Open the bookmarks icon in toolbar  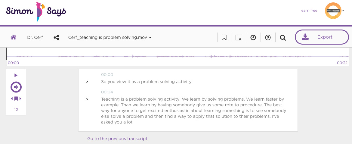(224, 38)
